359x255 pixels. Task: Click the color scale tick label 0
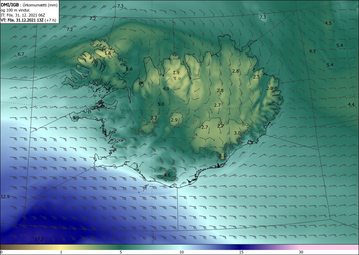[x=1, y=252]
